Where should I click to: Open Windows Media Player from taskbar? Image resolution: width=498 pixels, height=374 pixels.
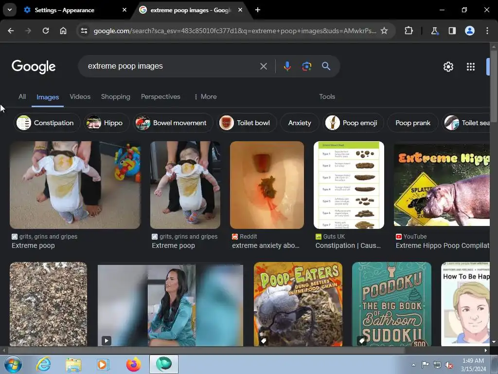pos(103,364)
